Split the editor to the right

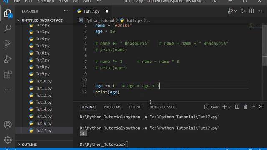click(x=251, y=11)
